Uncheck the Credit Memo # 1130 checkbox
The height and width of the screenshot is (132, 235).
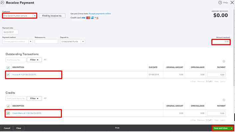coord(8,113)
